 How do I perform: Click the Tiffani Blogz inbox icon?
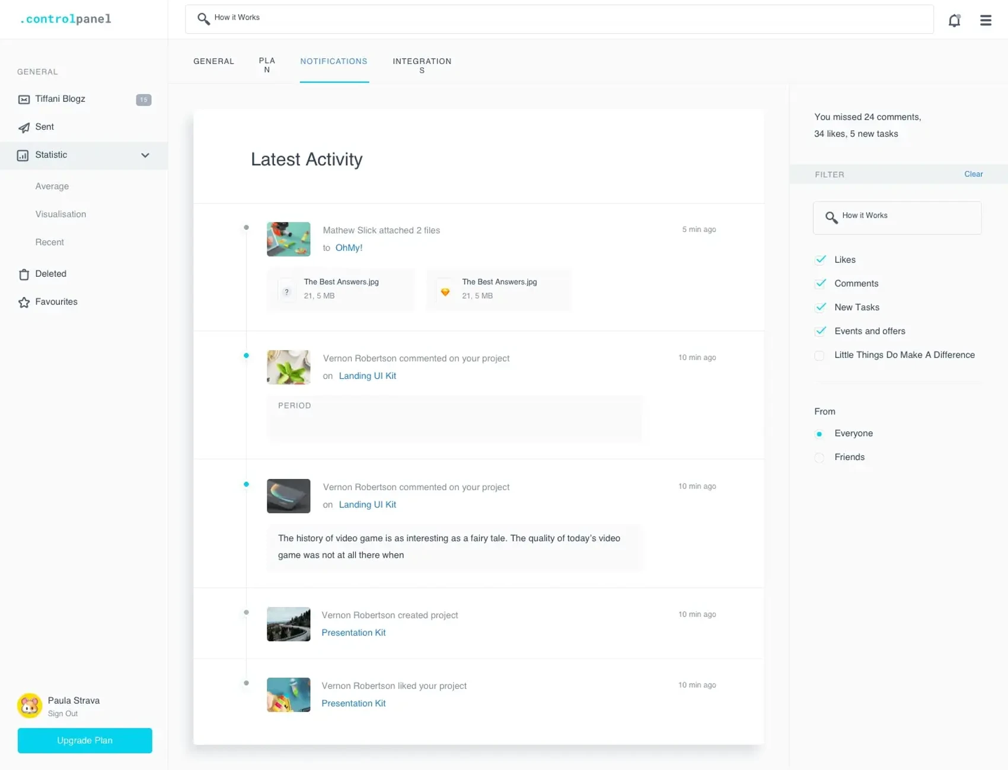(24, 100)
